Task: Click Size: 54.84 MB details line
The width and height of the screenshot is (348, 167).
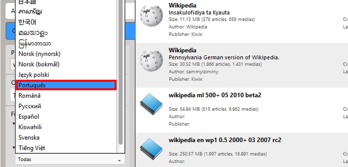Action: point(214,109)
